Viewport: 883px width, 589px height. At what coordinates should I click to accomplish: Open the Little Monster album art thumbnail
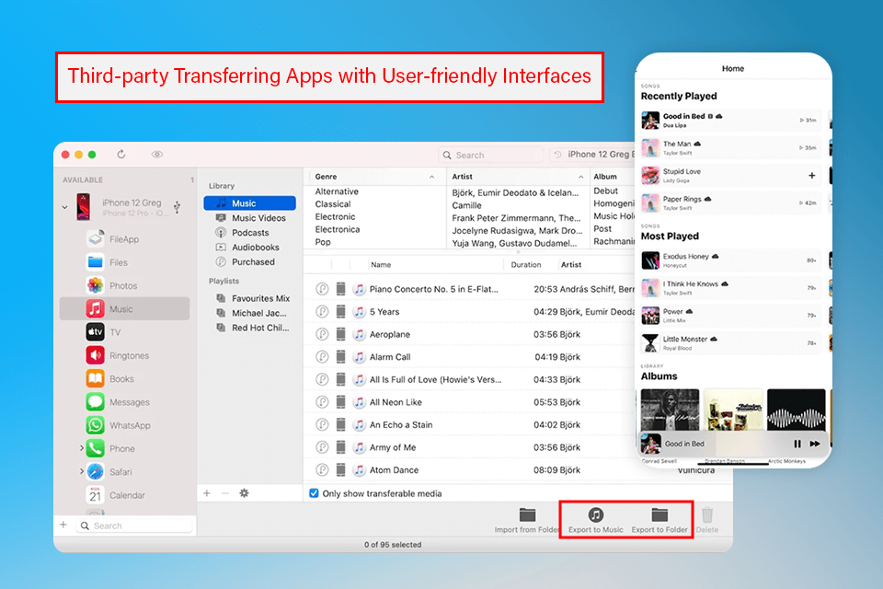click(650, 342)
